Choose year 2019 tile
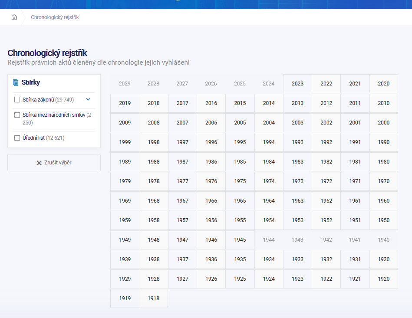Viewport: 412px width, 318px height. point(125,103)
